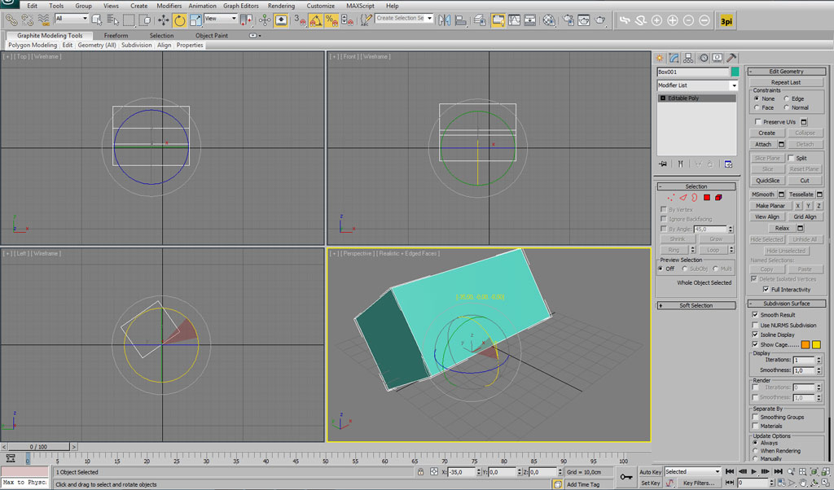Open the selection filter All dropdown
The height and width of the screenshot is (490, 834).
pos(72,19)
